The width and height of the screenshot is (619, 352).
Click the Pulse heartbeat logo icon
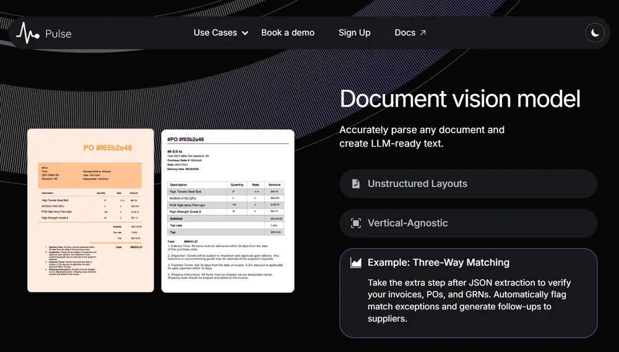[27, 33]
